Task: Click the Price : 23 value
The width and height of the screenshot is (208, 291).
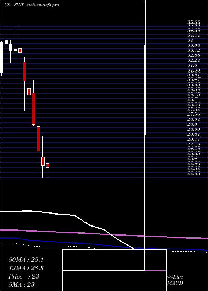Action: (24, 276)
